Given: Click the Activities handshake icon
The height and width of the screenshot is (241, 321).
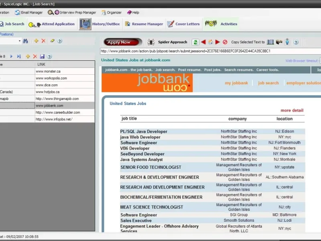Looking at the screenshot, I should (x=211, y=23).
